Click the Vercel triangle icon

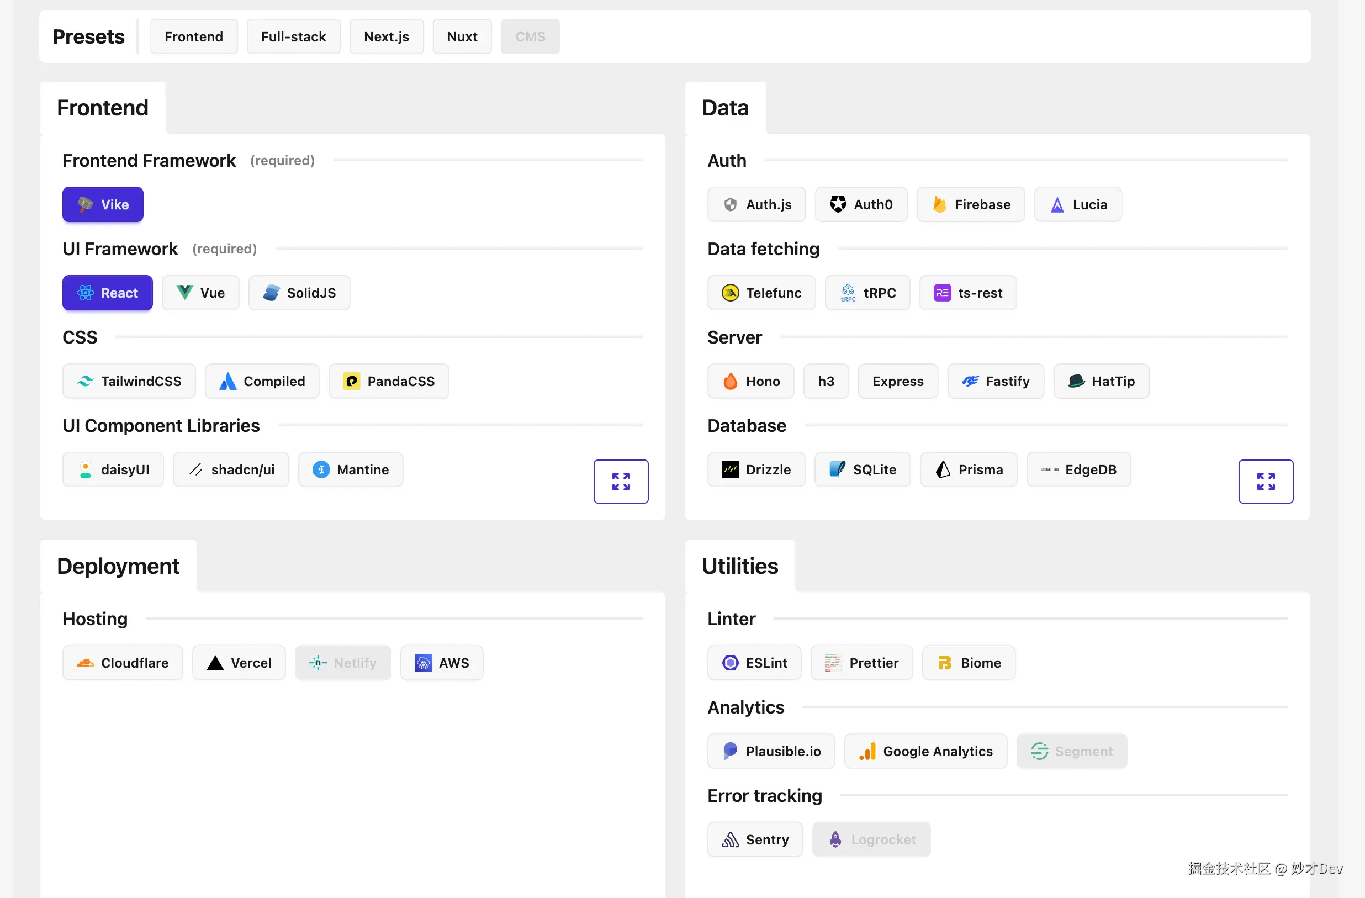215,663
